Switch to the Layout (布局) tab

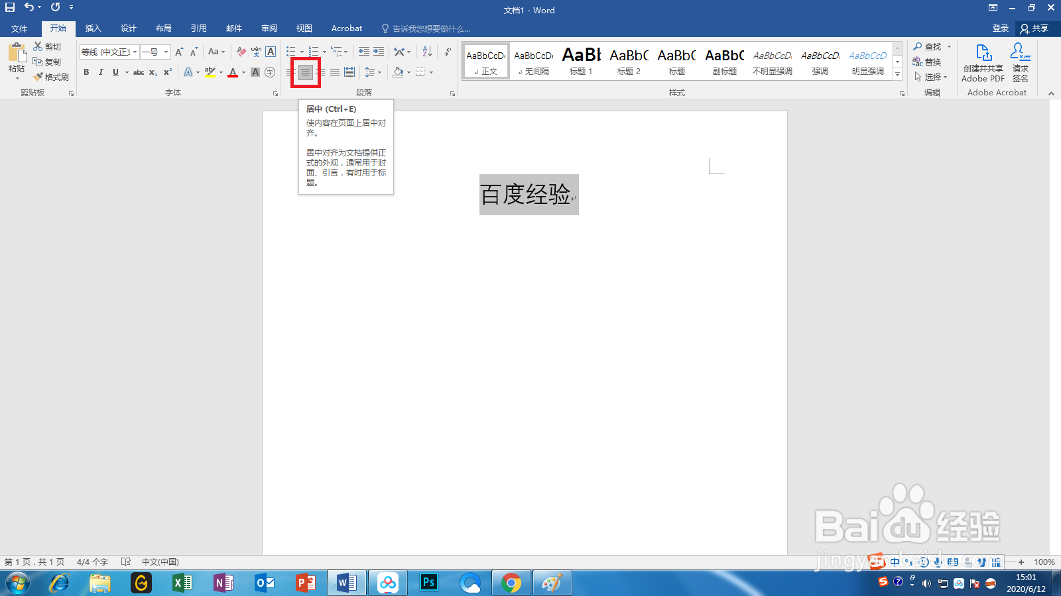164,28
